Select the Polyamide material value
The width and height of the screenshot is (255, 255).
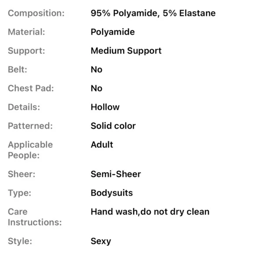click(x=113, y=32)
